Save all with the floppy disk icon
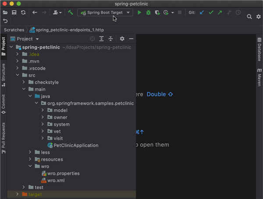The width and height of the screenshot is (263, 199). click(14, 12)
